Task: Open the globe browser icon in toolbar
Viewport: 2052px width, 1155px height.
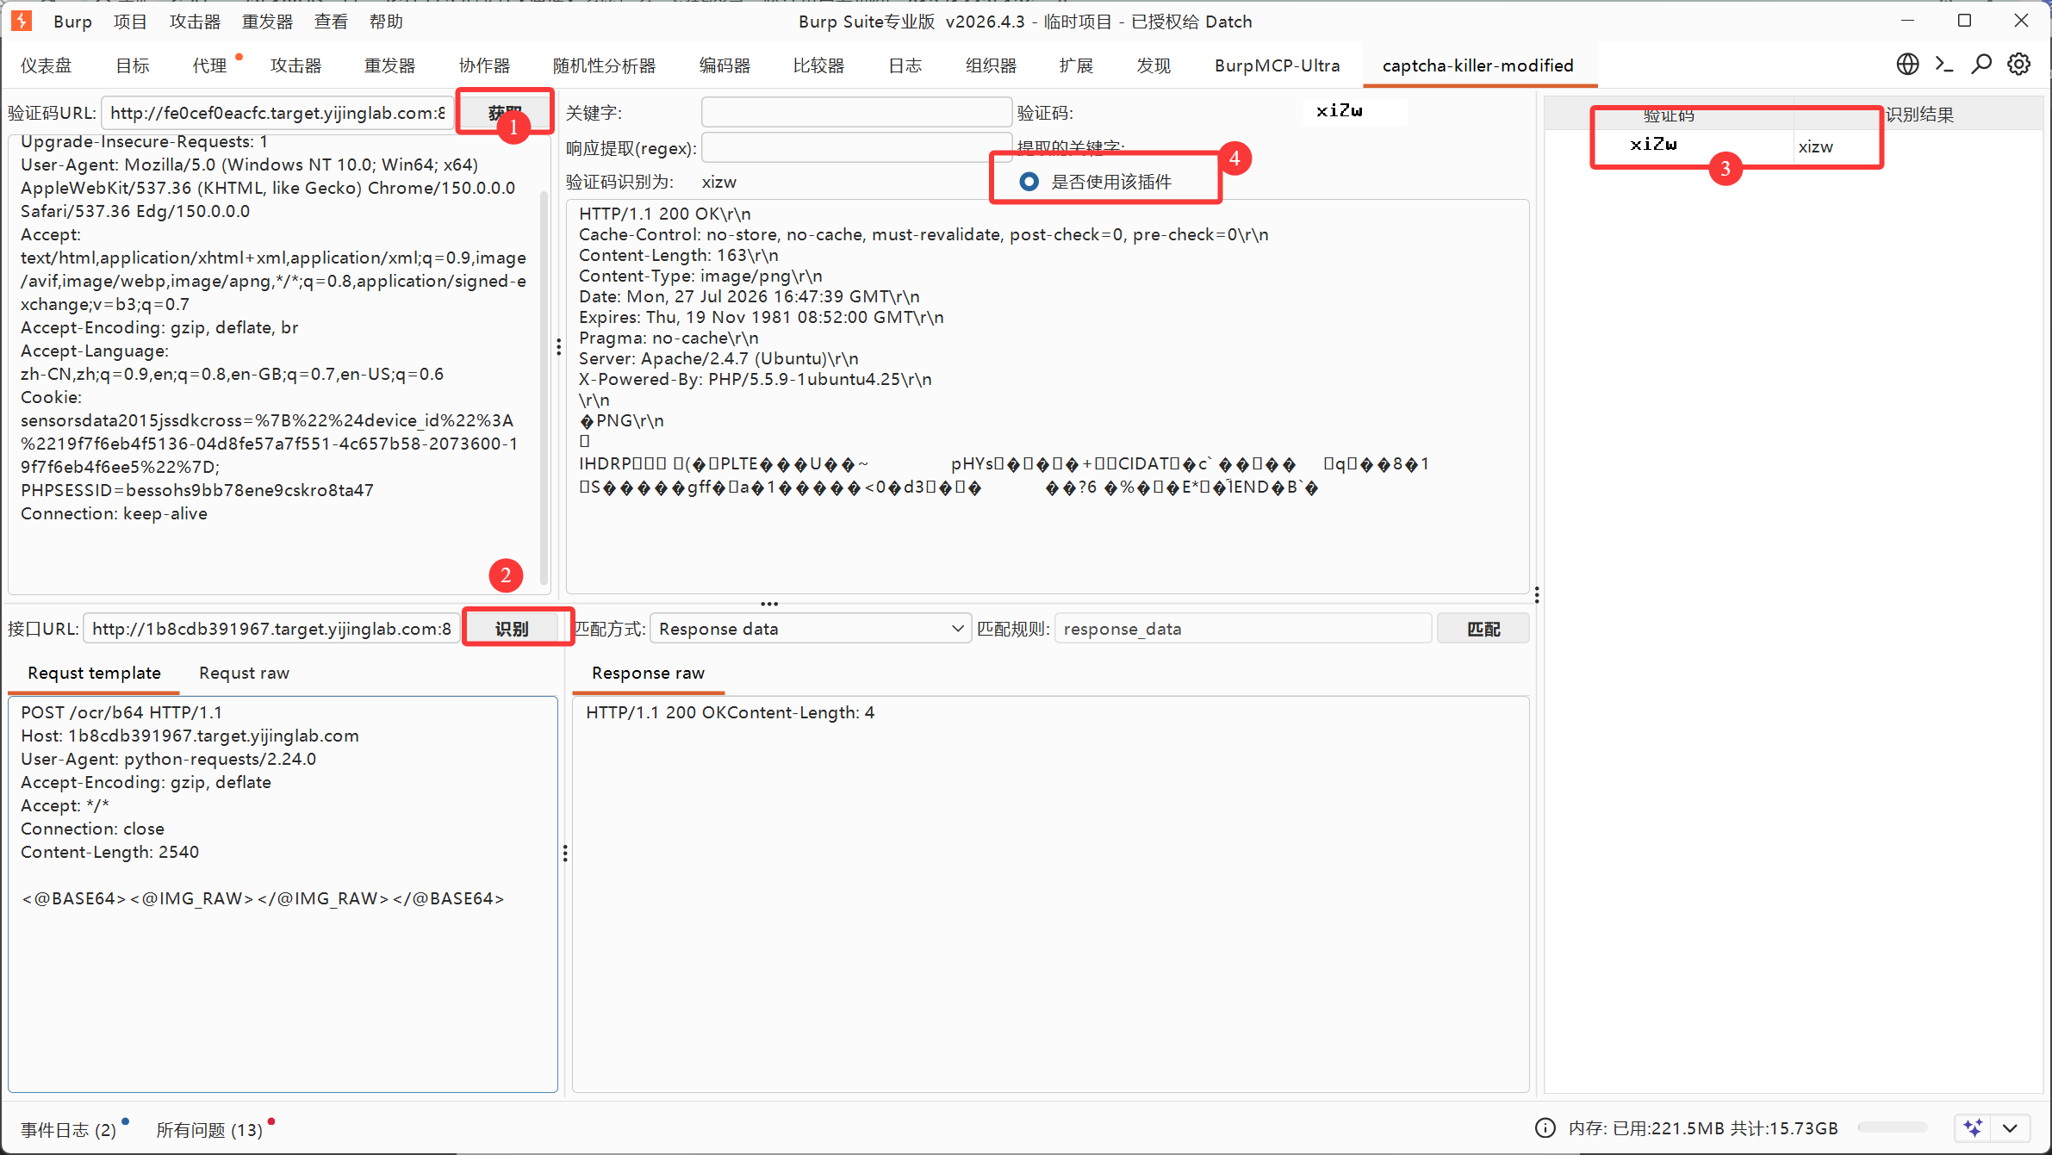Action: (x=1907, y=65)
